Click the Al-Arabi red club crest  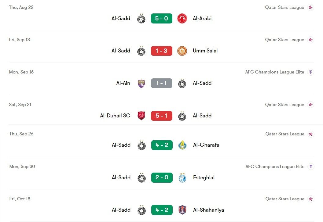coord(182,19)
